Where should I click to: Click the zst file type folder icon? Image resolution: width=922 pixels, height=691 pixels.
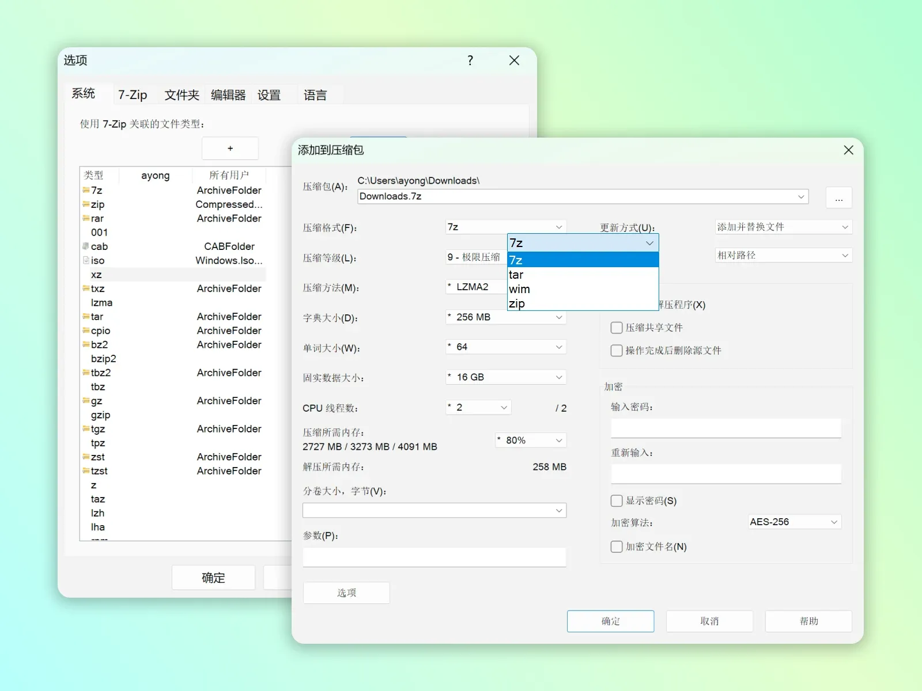point(86,457)
